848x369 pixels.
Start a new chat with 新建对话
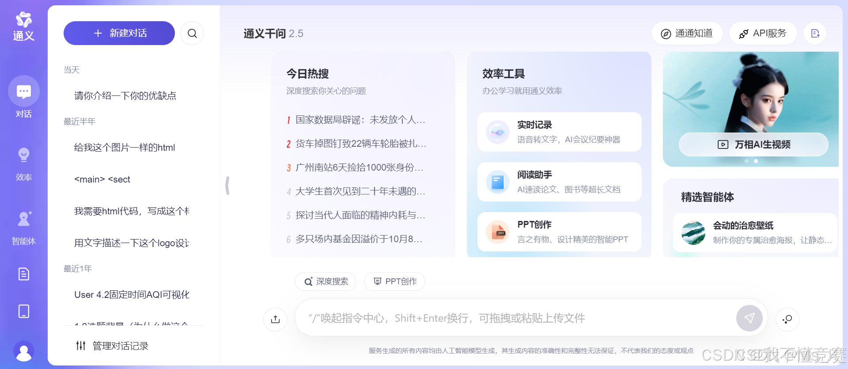[119, 33]
